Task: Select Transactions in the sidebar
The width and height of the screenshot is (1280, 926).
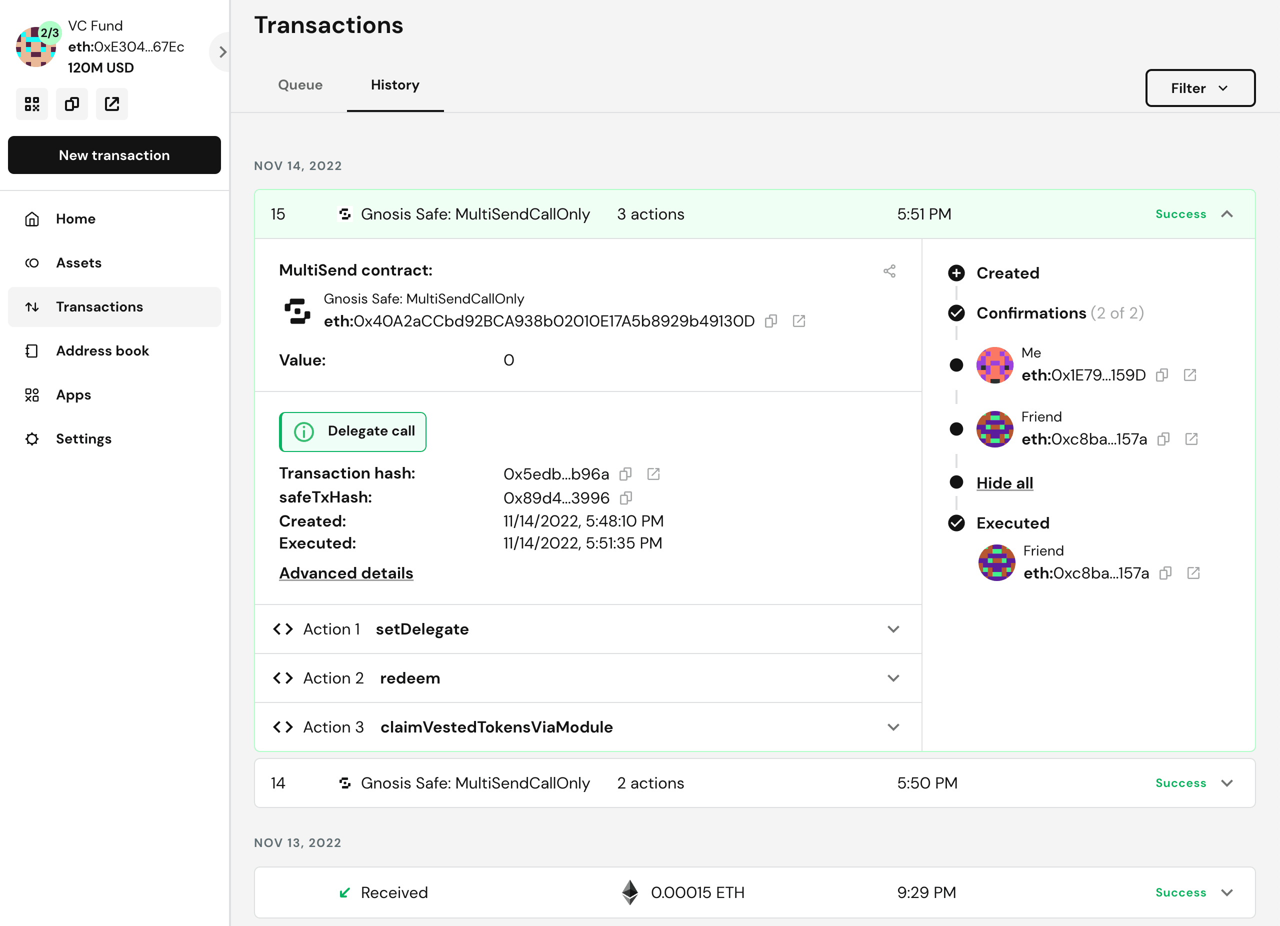Action: coord(114,307)
